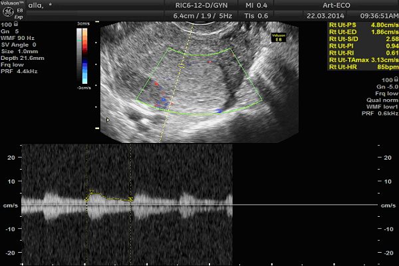Click the Depth 21.6mm setting

[x=23, y=58]
